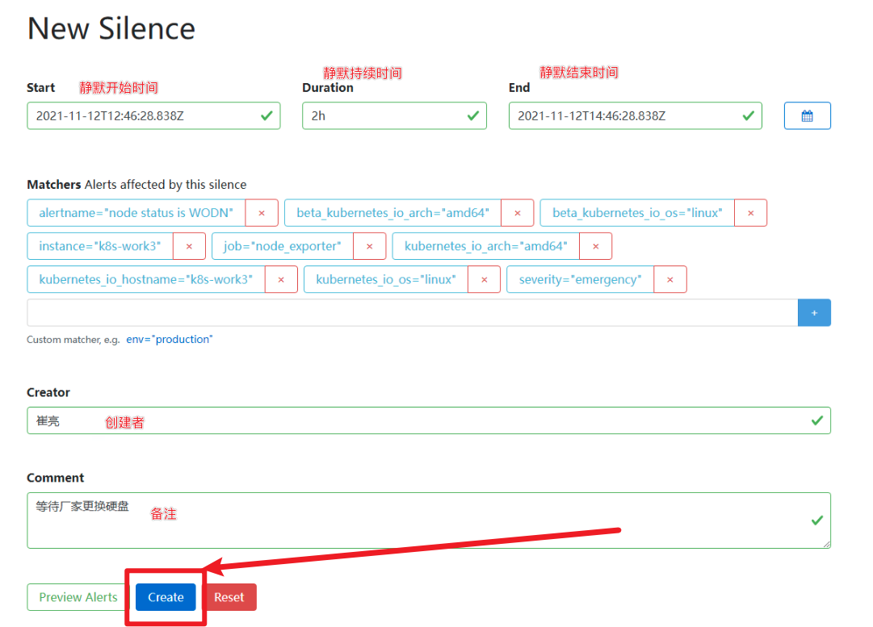
Task: Edit the beta_kubernetes_io_os="linux" matcher label
Action: tap(637, 213)
